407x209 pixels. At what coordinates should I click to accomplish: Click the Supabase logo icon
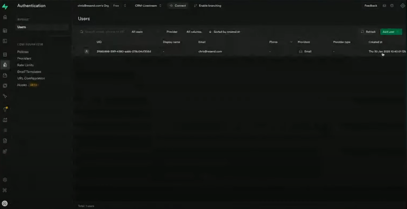pos(5,7)
